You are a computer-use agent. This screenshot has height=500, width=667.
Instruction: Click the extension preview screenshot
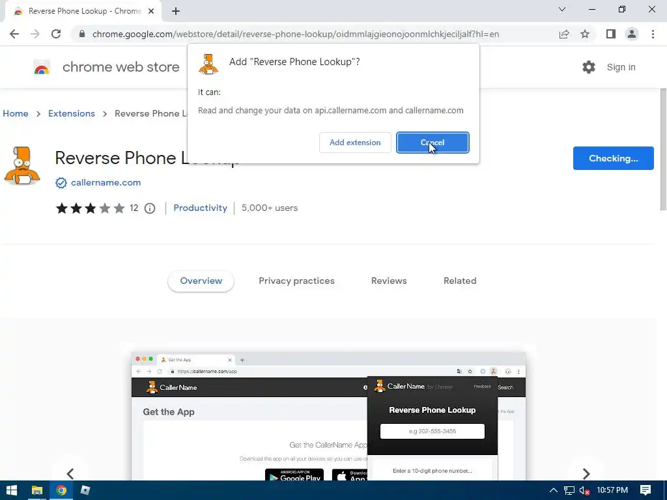pyautogui.click(x=328, y=416)
